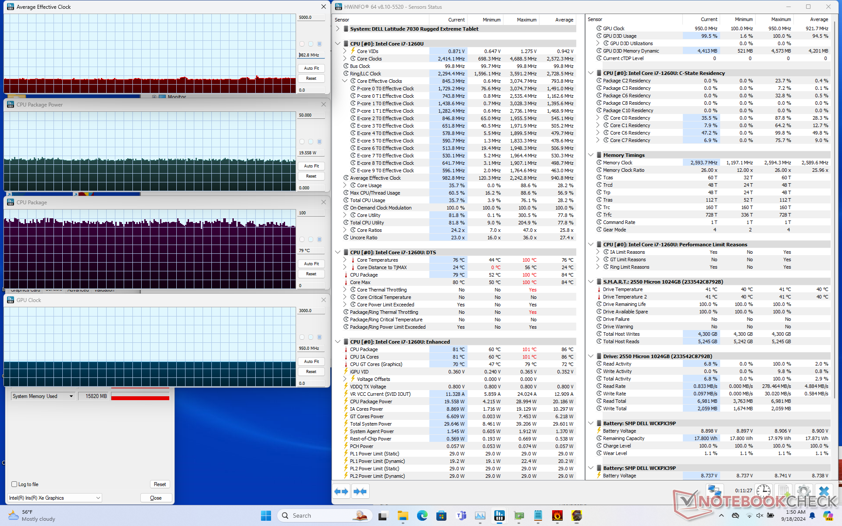Open HWiNFO remote network monitors icon

click(714, 490)
